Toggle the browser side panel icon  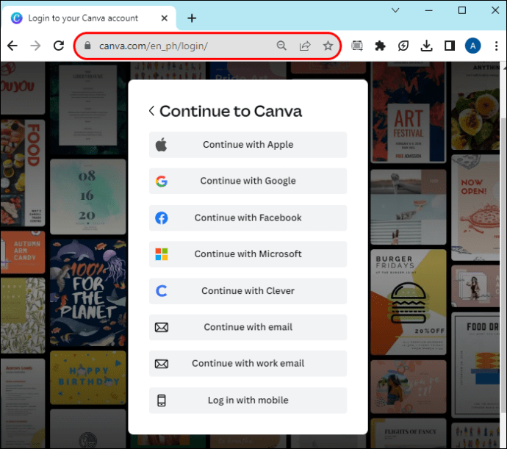[x=450, y=46]
